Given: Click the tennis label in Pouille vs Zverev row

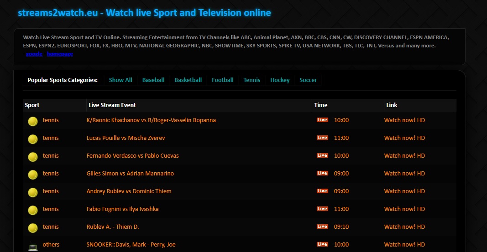Looking at the screenshot, I should (51, 138).
